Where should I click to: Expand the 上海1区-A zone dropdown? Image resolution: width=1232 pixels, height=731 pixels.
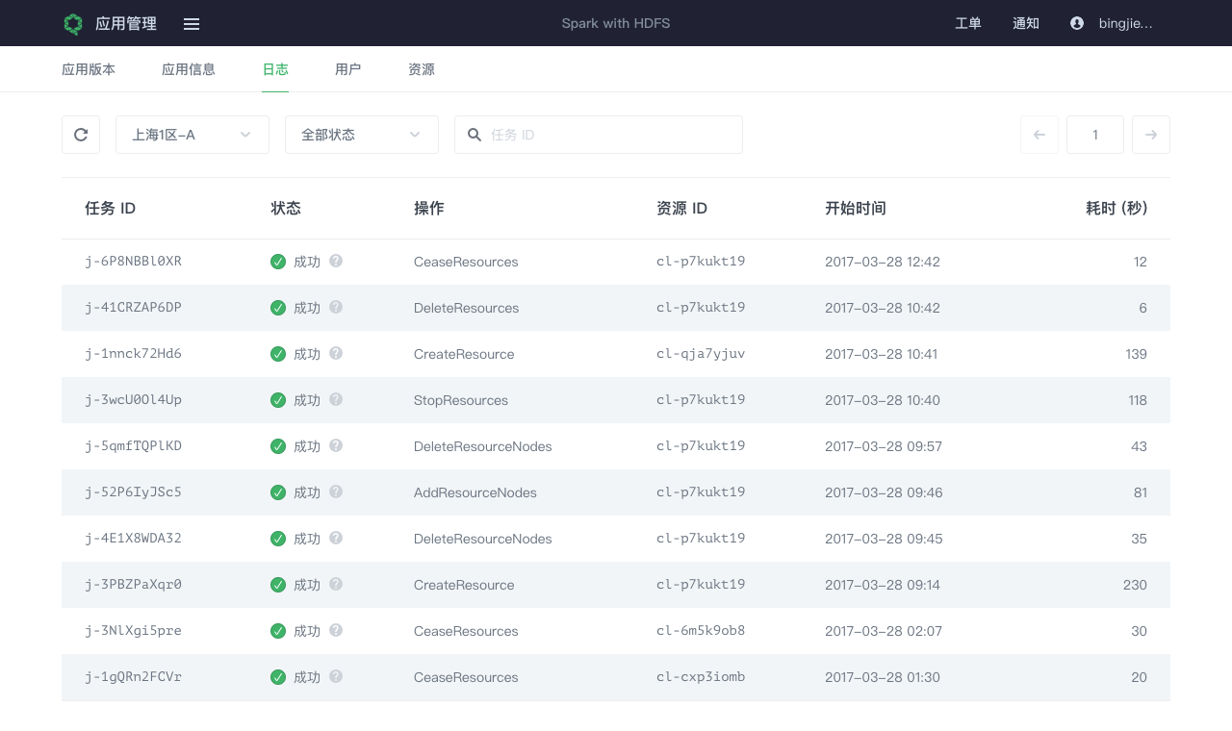point(192,135)
